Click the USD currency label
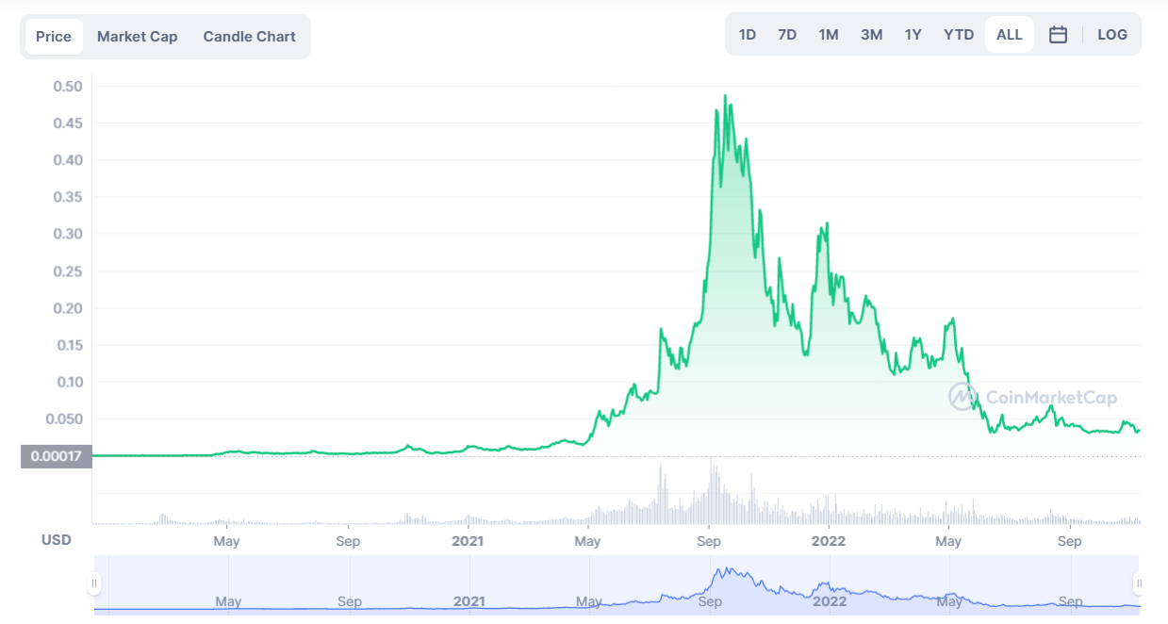The height and width of the screenshot is (624, 1168). click(57, 540)
